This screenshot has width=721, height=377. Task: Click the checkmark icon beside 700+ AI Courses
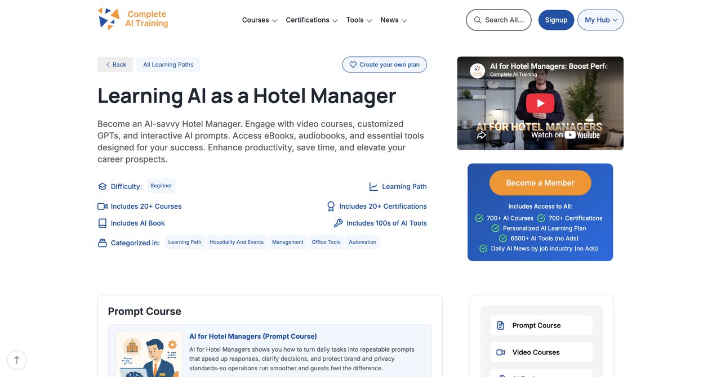coord(479,218)
